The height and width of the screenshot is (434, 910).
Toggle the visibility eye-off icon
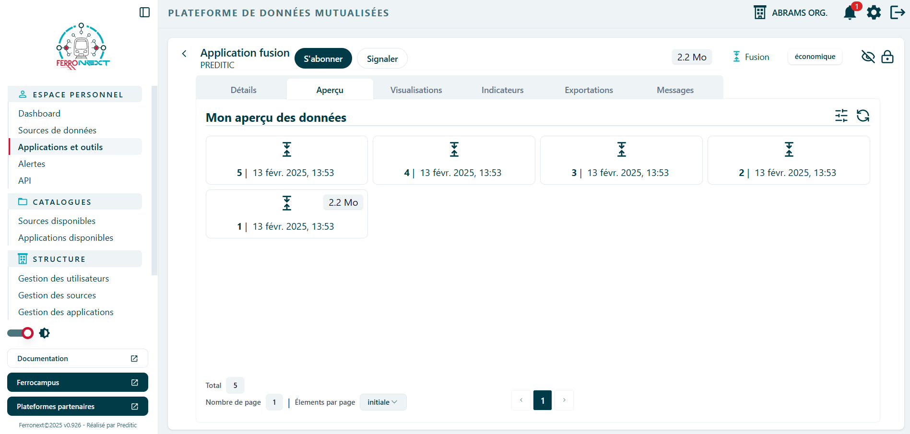point(868,57)
